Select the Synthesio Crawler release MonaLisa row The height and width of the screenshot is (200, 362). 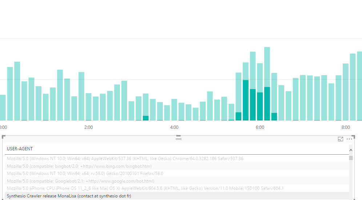tap(69, 196)
